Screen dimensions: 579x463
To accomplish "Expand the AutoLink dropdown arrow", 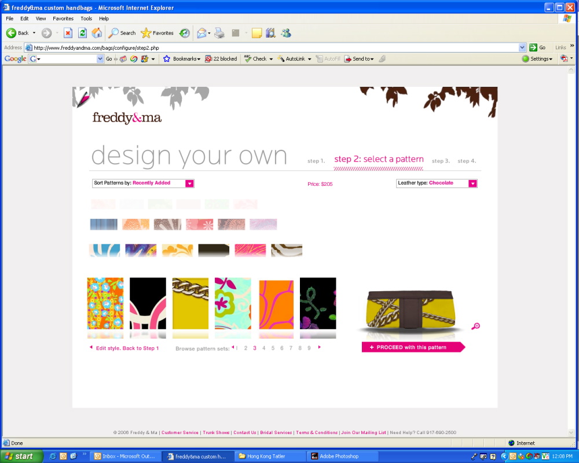I will pyautogui.click(x=309, y=59).
